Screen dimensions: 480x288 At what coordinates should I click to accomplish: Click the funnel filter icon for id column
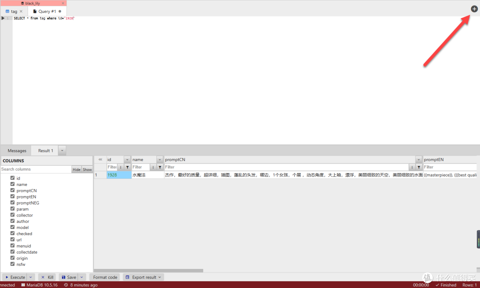point(128,167)
